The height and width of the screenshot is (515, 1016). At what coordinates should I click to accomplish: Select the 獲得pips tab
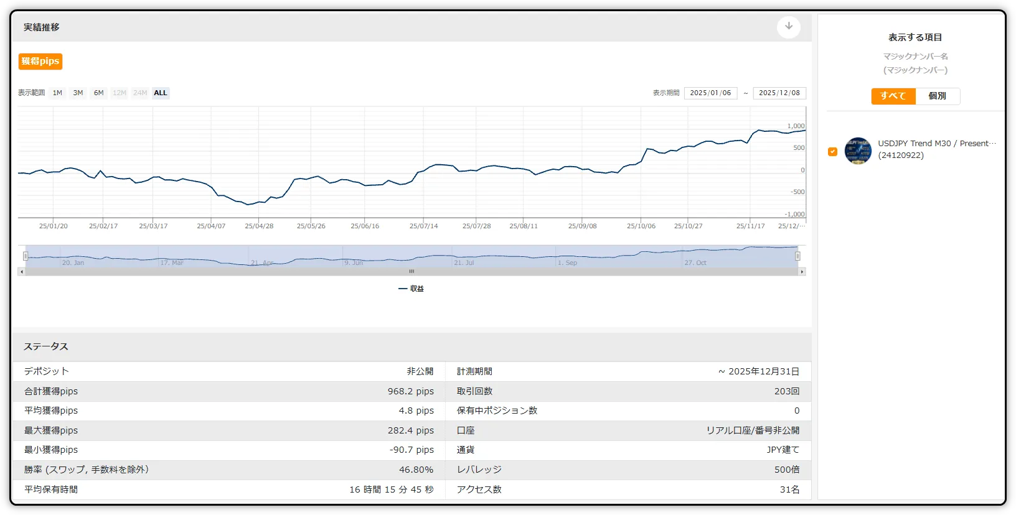coord(40,61)
